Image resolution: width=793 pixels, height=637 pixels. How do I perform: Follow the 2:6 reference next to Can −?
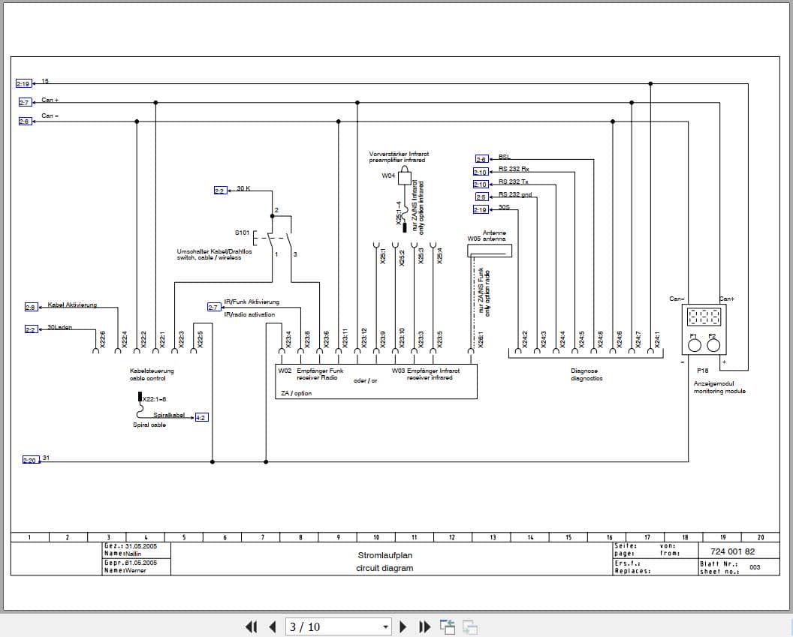point(25,122)
